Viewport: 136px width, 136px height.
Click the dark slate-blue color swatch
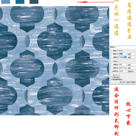[34, 2]
